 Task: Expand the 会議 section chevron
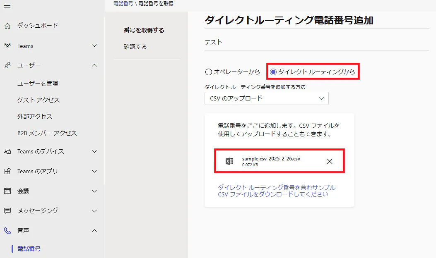[94, 191]
